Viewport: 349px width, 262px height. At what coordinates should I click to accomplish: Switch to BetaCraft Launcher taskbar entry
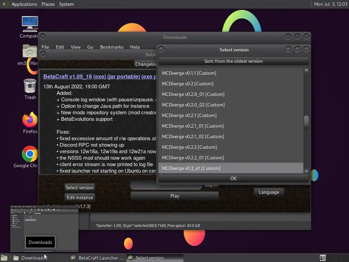[x=97, y=258]
